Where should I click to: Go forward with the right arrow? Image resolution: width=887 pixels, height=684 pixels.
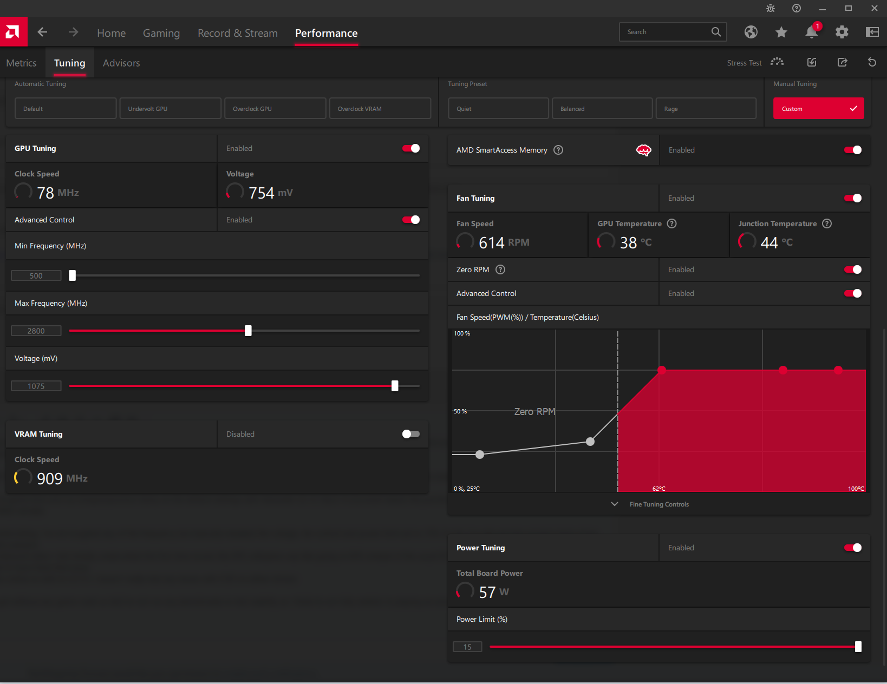pyautogui.click(x=73, y=32)
